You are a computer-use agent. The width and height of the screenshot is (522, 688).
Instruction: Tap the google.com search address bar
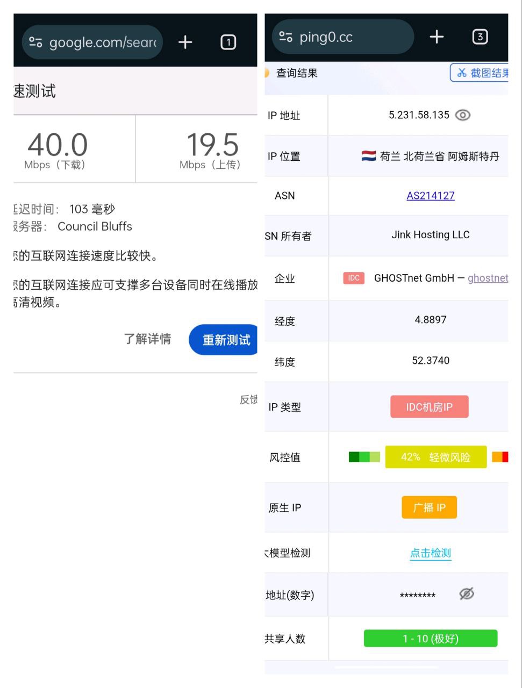(x=102, y=42)
